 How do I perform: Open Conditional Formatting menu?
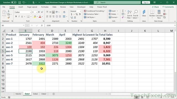[94, 11]
